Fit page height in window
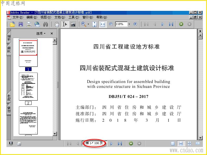Viewport: 207px width, 155px height. tap(94, 24)
